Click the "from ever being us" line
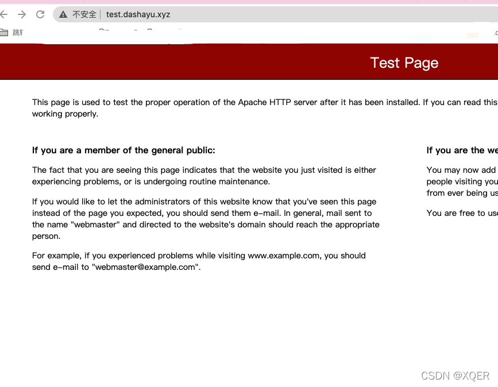This screenshot has width=498, height=387. (462, 193)
